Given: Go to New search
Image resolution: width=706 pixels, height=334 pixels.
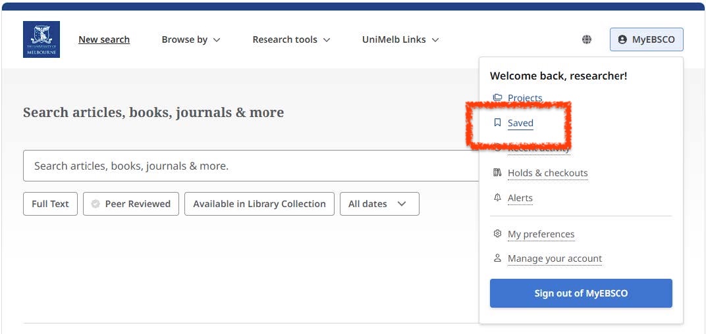Looking at the screenshot, I should tap(104, 39).
